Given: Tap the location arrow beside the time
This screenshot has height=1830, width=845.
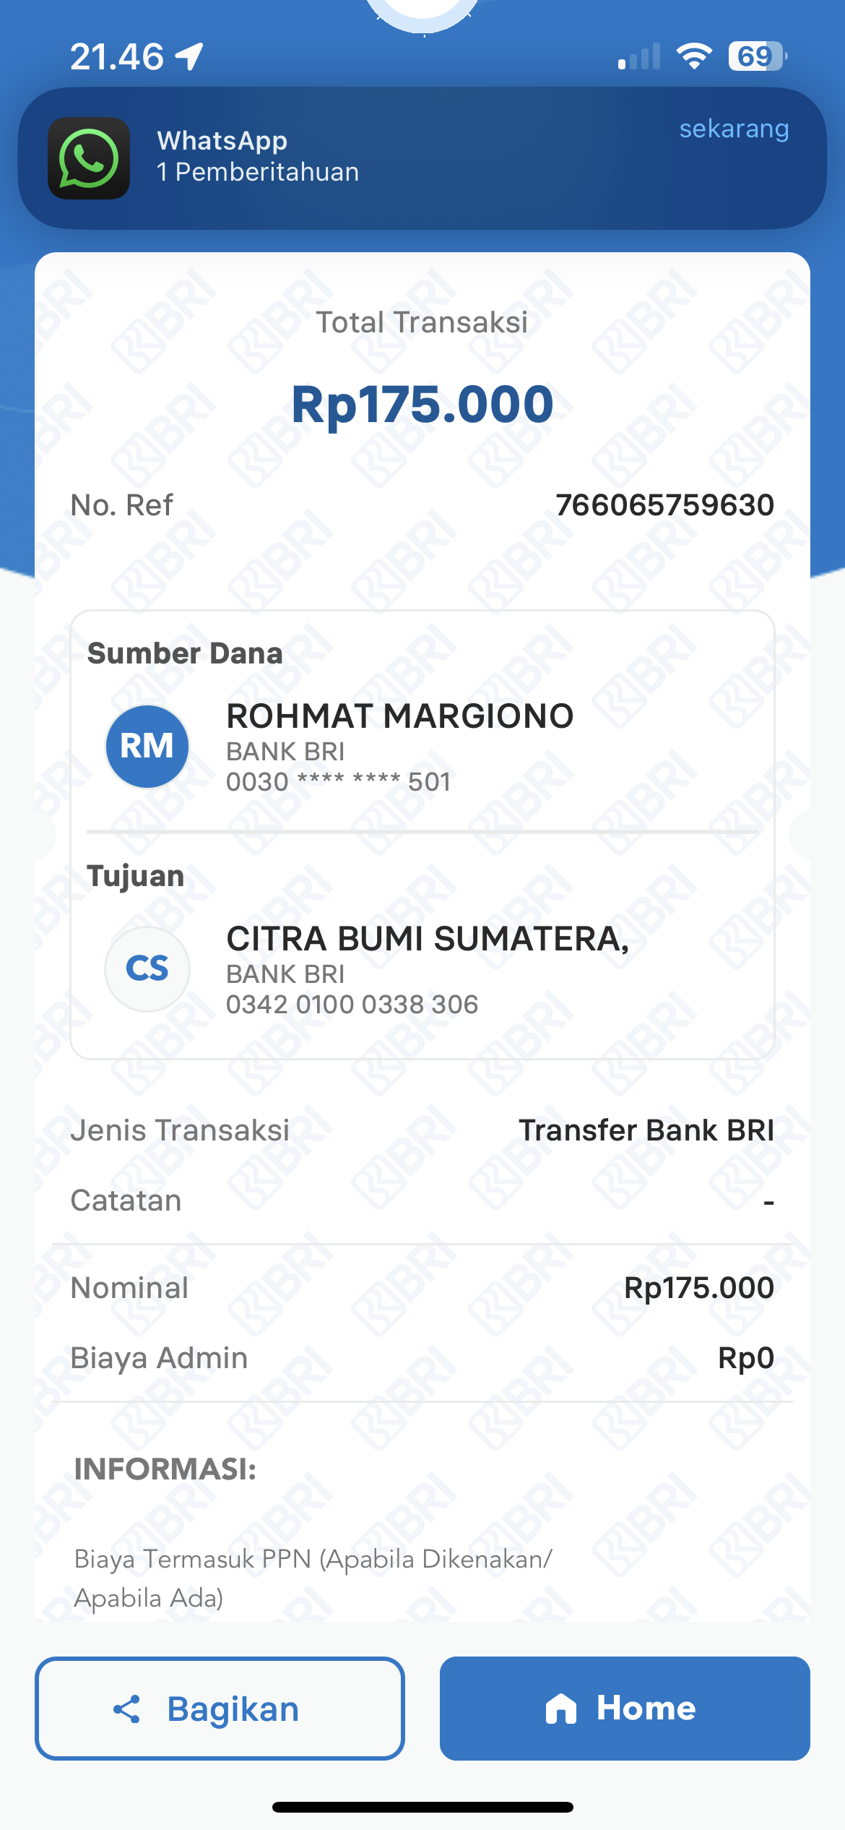Looking at the screenshot, I should [190, 56].
